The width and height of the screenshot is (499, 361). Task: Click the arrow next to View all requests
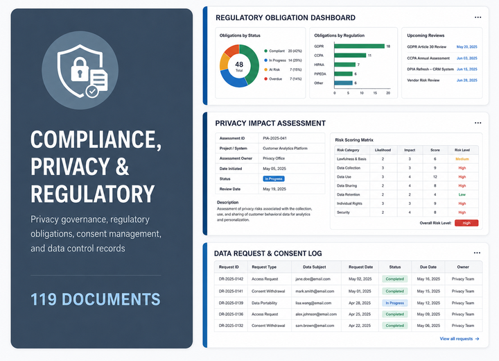[477, 339]
